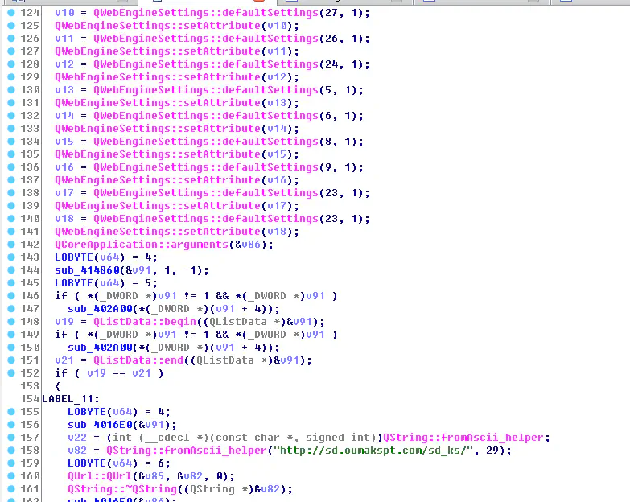
Task: Set a breakpoint at line 136 dot
Action: (x=10, y=167)
